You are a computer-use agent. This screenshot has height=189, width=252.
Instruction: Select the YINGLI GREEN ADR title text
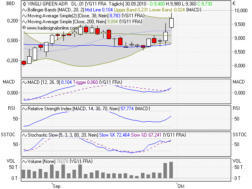tap(47, 4)
